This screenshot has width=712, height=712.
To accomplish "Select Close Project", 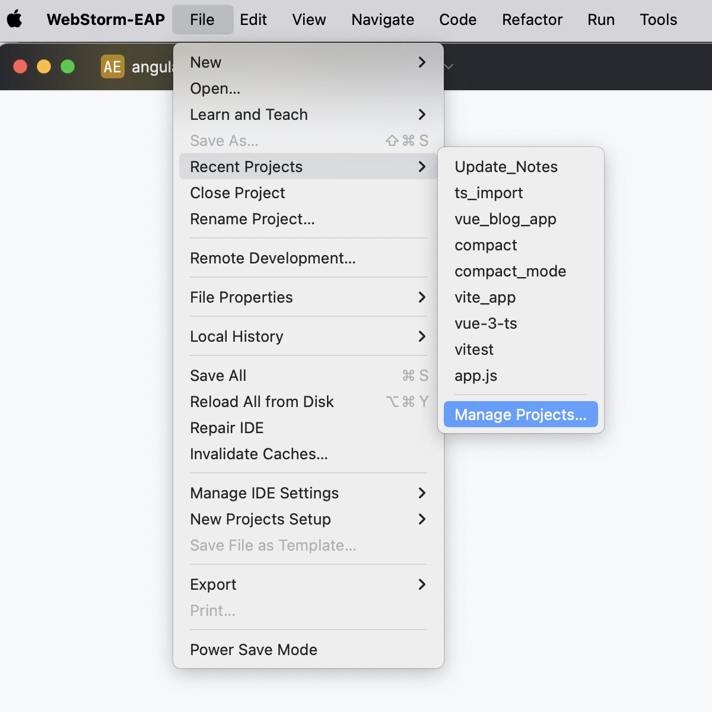I will pos(237,193).
